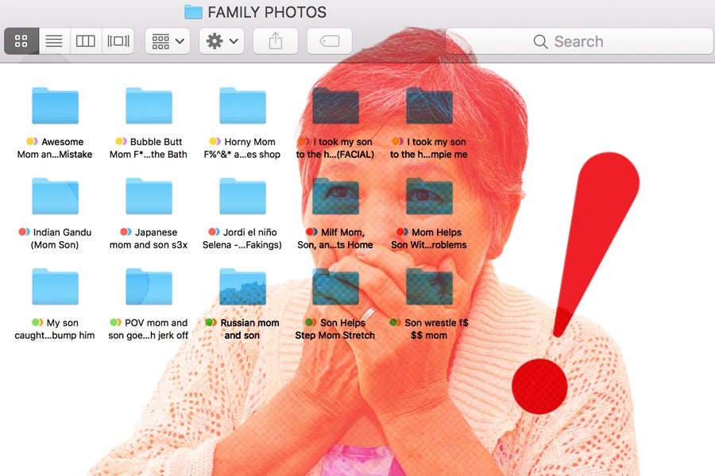Expand the Arrange dropdown chevron
Image resolution: width=715 pixels, height=476 pixels.
pyautogui.click(x=180, y=40)
